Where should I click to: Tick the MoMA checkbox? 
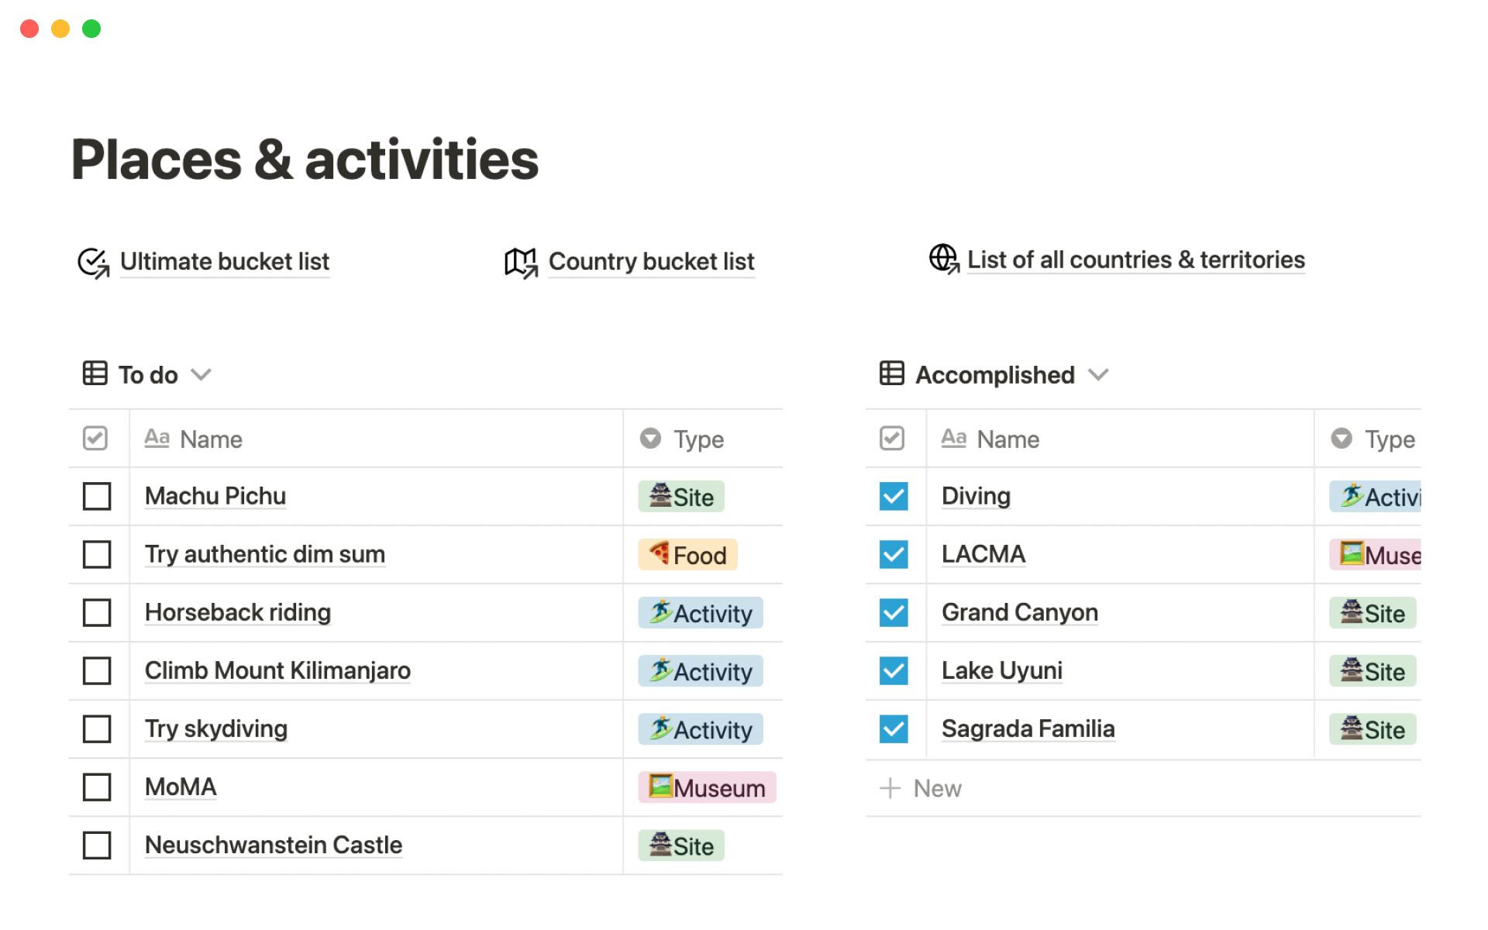97,787
